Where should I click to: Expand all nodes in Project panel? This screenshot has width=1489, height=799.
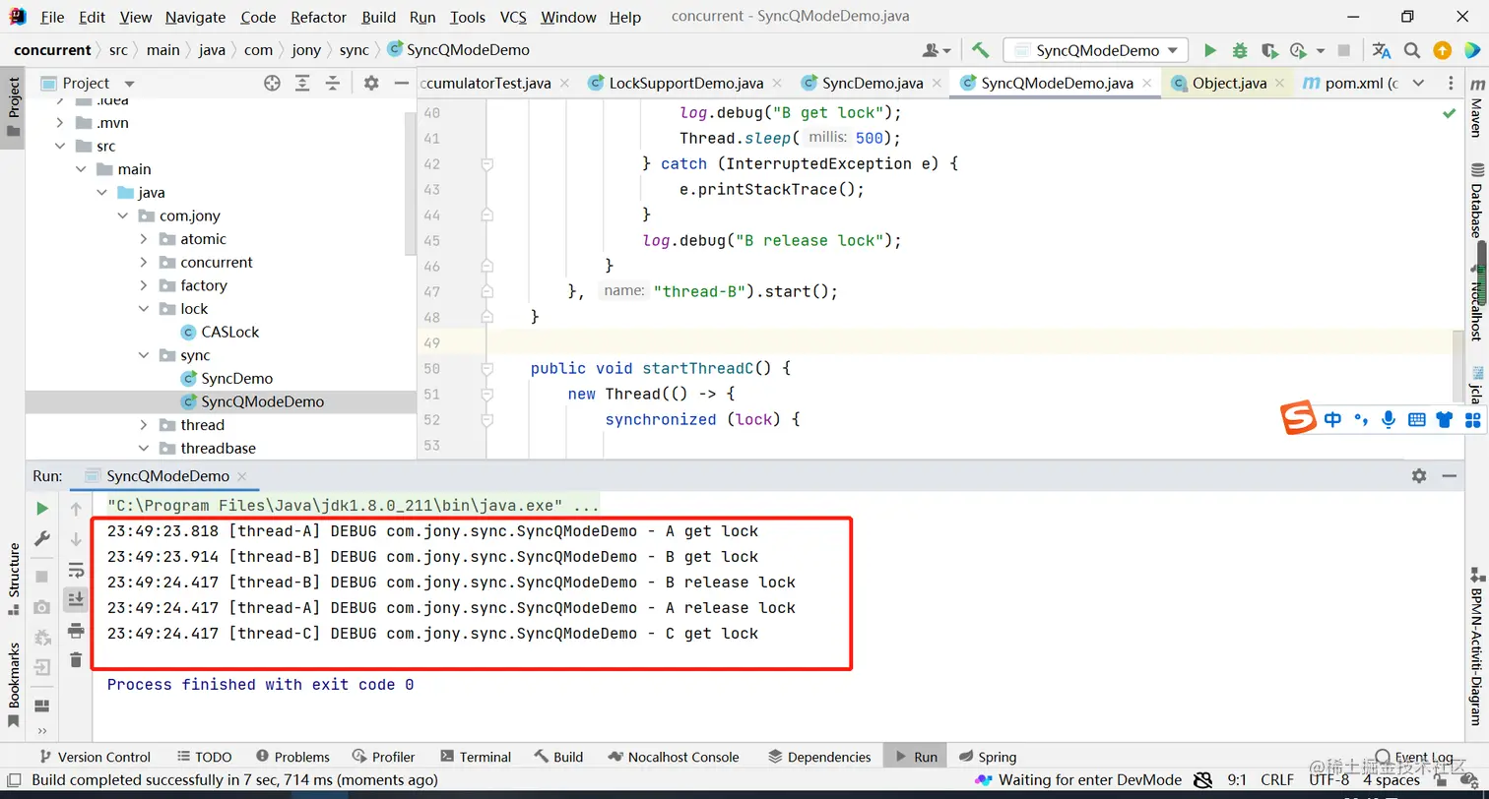(302, 84)
